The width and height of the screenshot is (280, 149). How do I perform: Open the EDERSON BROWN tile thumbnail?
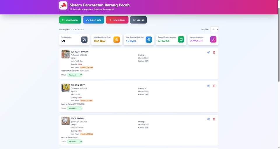coord(65,54)
